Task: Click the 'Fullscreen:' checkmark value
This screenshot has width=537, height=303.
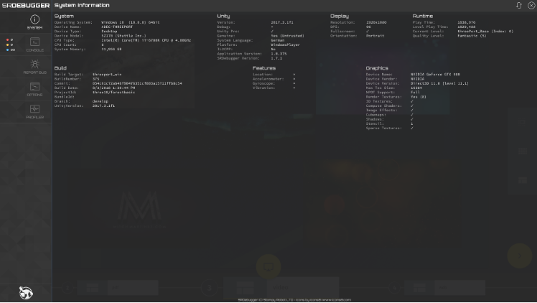Action: coord(368,31)
